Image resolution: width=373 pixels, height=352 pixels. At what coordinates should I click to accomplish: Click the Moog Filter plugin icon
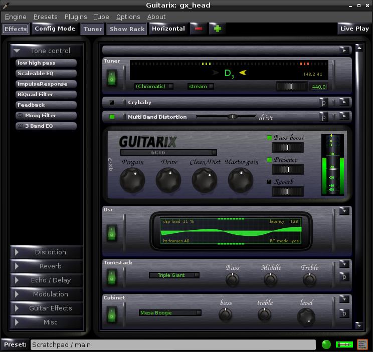coord(21,116)
